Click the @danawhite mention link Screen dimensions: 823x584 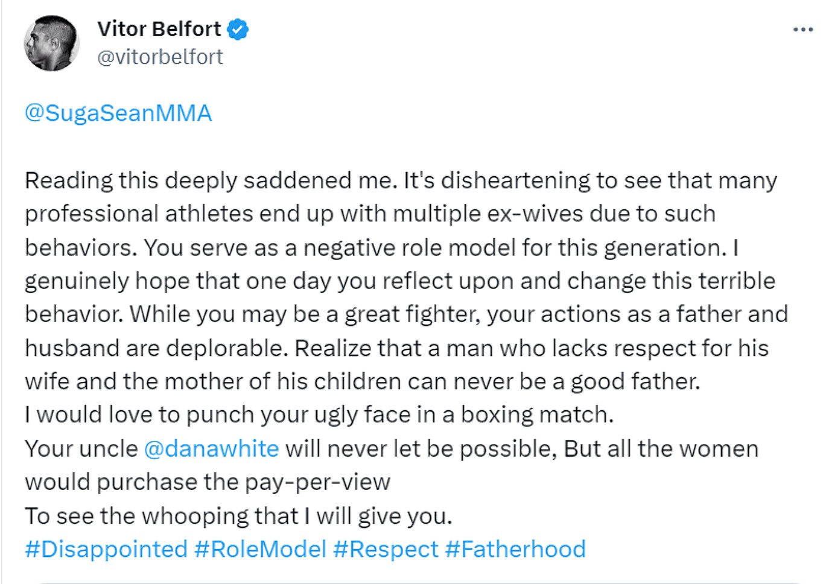(211, 449)
